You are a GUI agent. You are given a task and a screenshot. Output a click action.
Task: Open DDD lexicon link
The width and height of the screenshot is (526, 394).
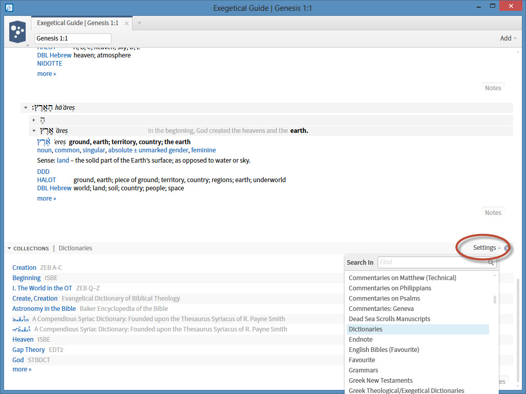coord(43,171)
